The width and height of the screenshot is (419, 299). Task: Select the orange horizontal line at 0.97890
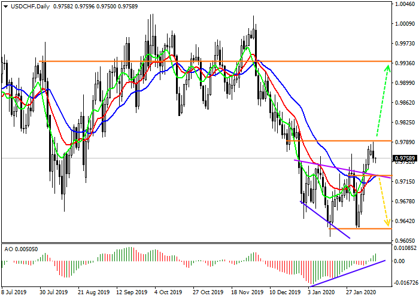pyautogui.click(x=339, y=141)
